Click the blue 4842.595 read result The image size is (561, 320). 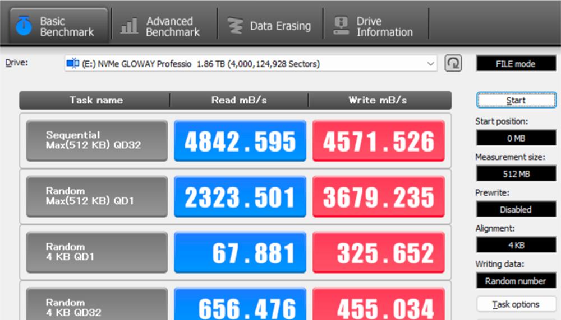(240, 141)
